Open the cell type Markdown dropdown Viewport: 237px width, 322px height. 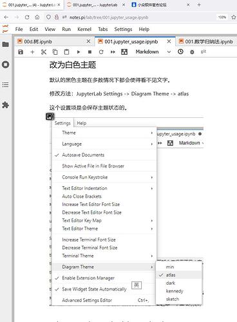(x=153, y=52)
